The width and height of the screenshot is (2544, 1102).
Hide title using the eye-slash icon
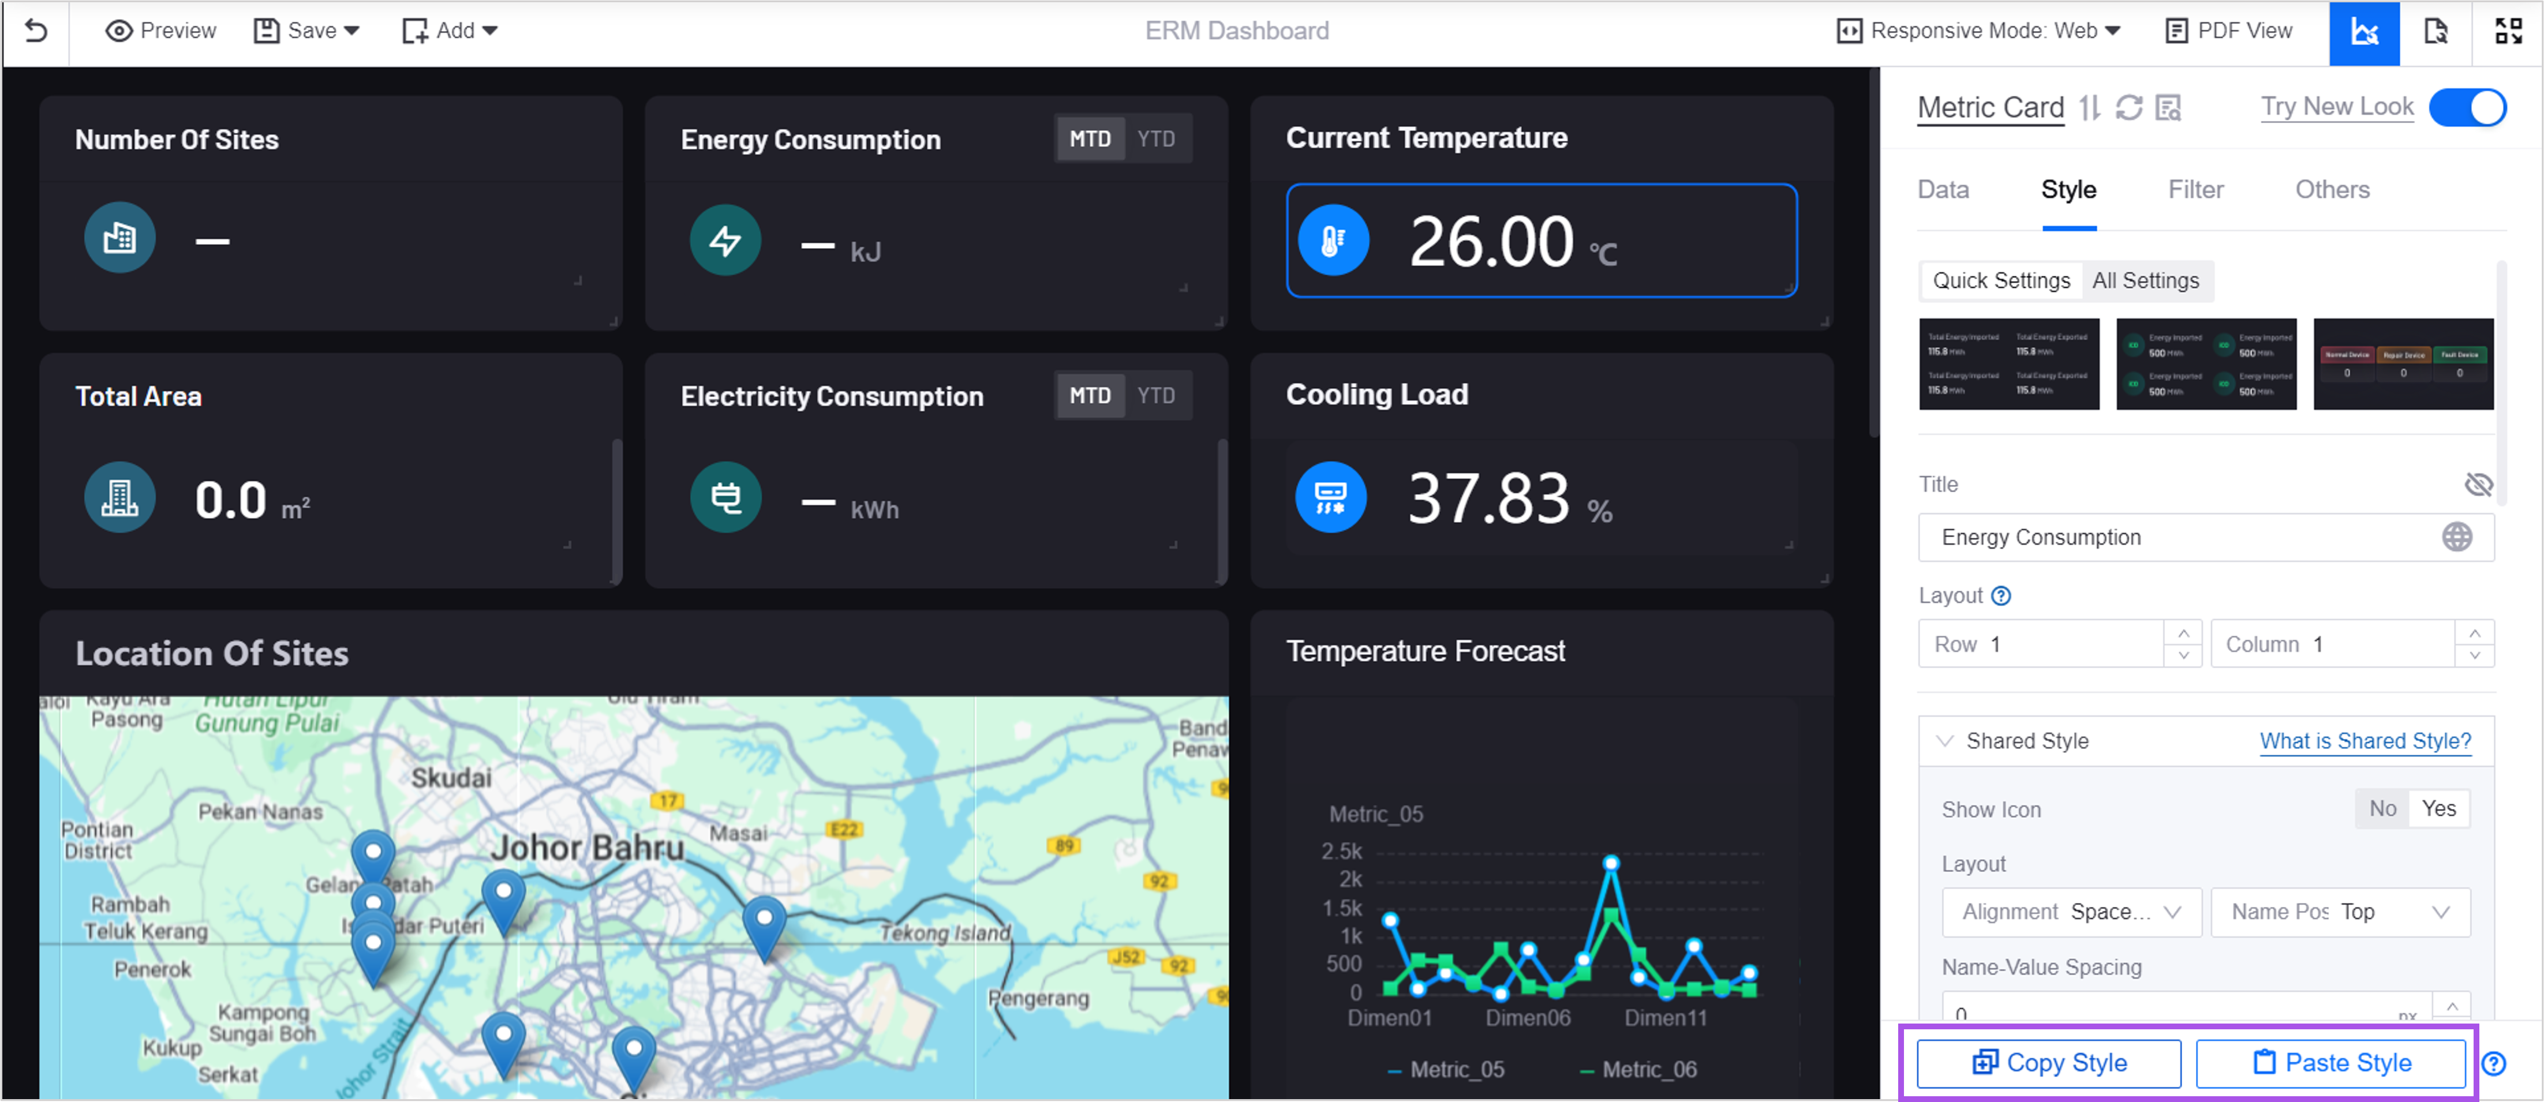tap(2478, 484)
